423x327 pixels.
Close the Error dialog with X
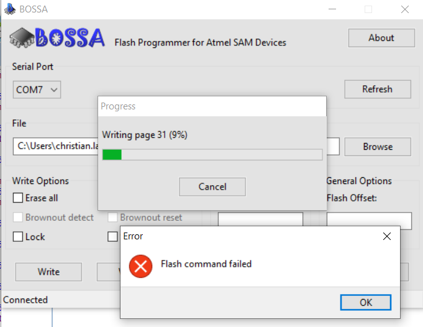tap(387, 236)
